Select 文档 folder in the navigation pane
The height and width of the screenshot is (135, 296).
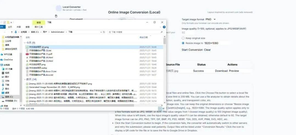click(5, 81)
